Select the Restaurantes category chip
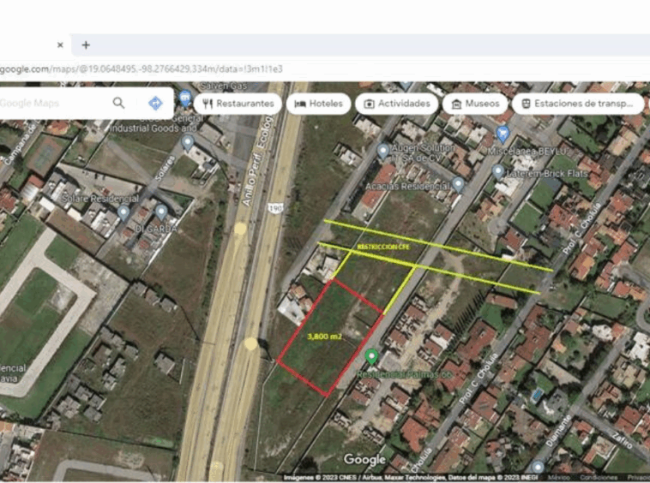Viewport: 650px width, 483px height. click(238, 104)
